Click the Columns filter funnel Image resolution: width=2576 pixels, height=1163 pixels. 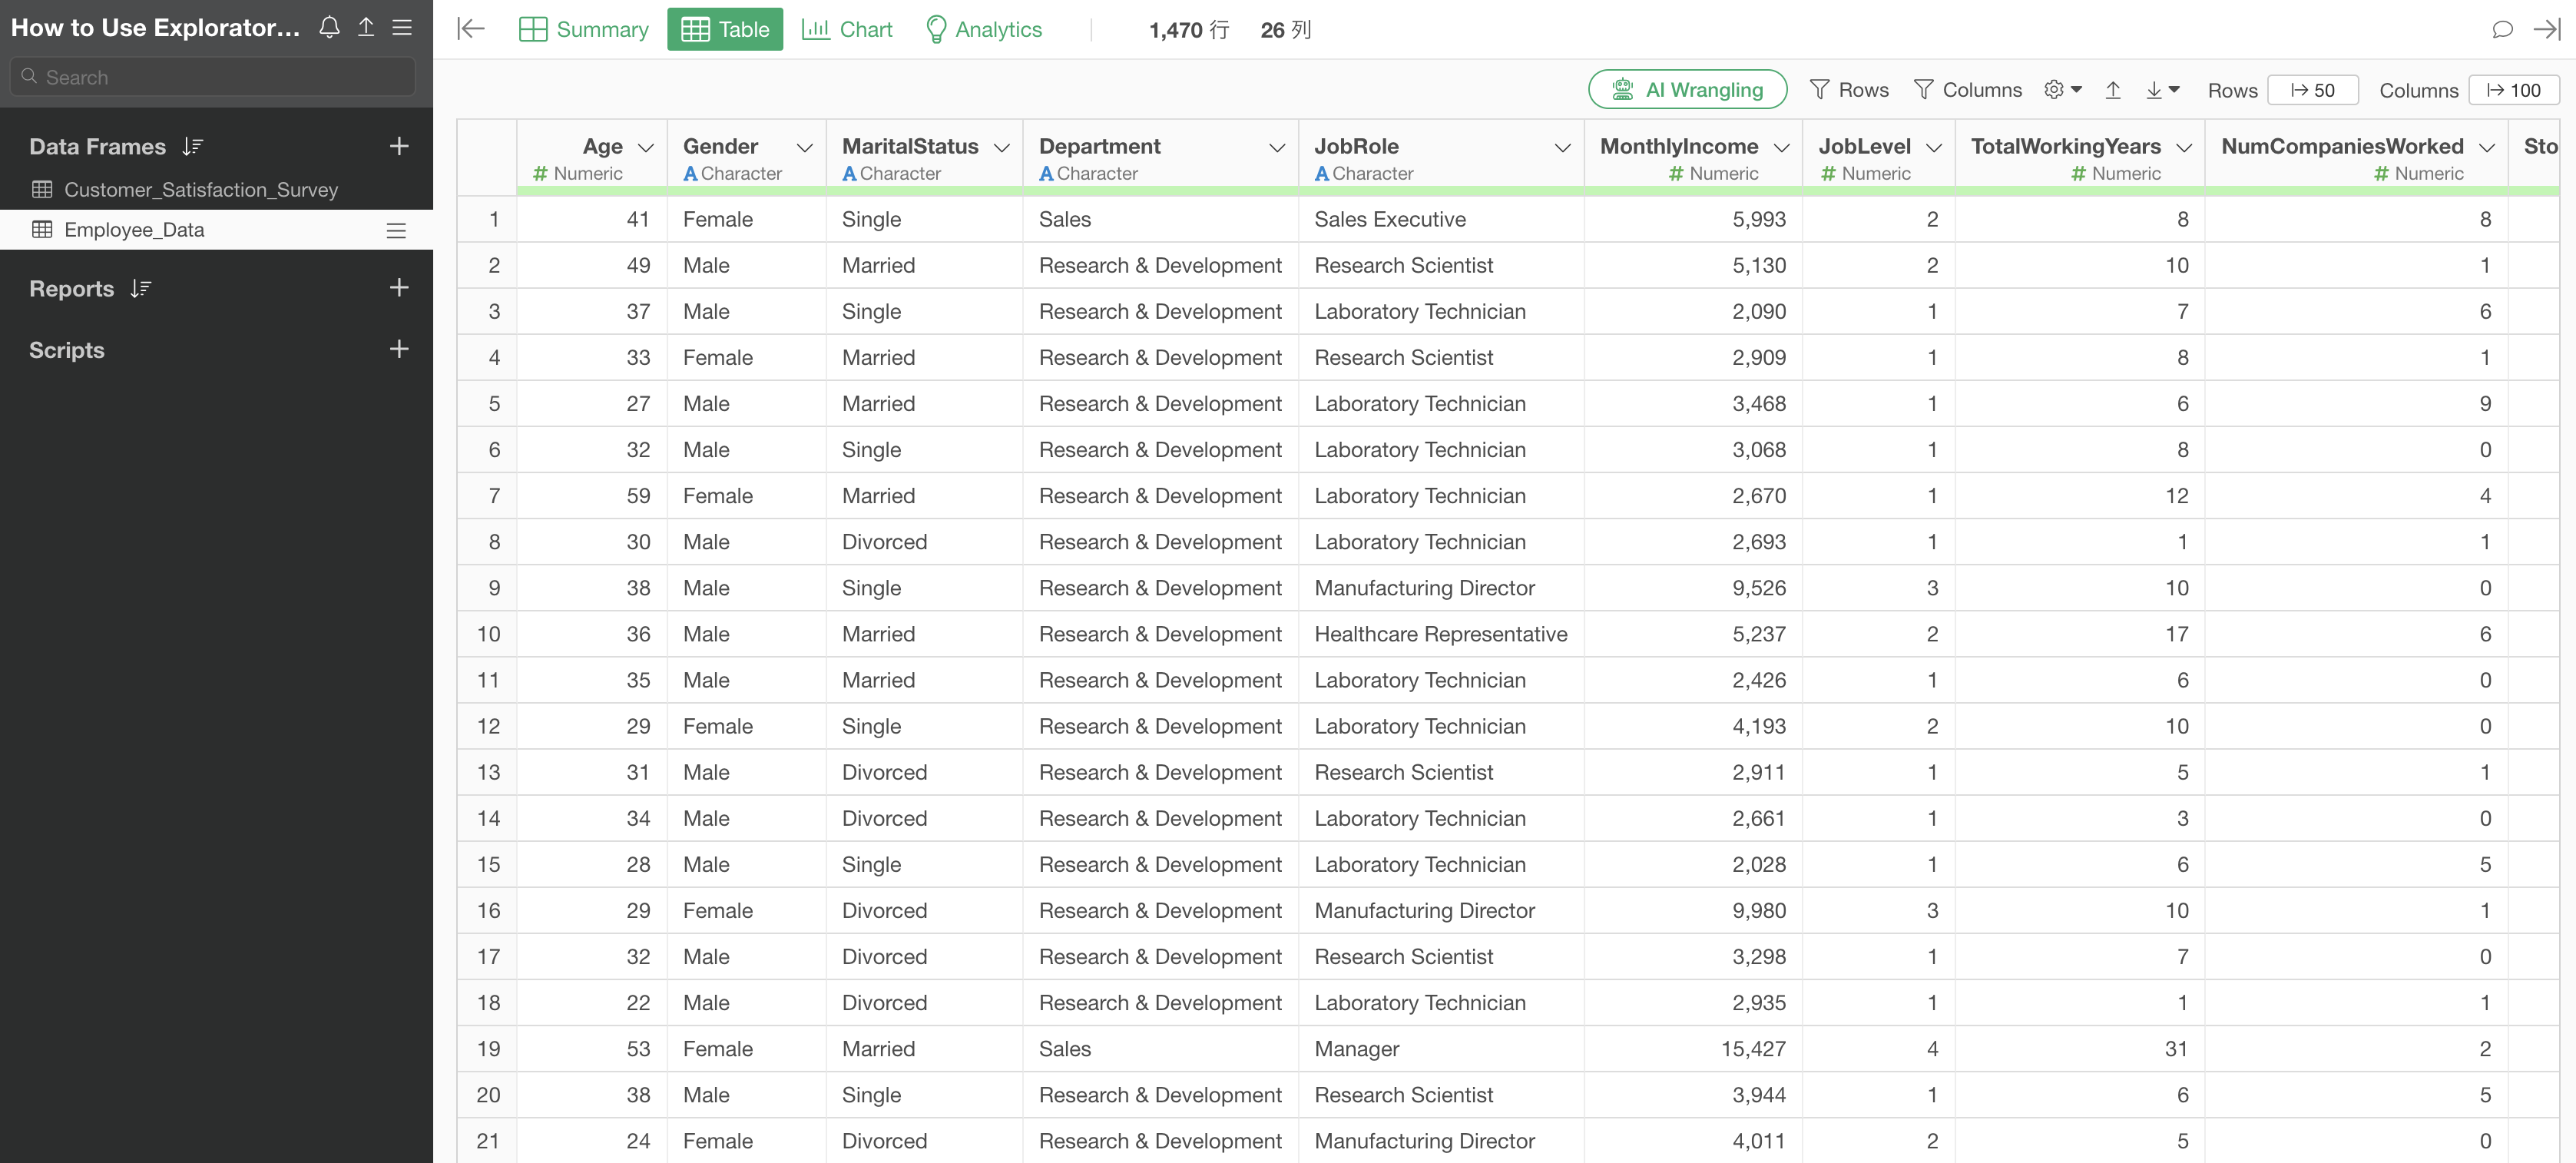(x=1967, y=90)
